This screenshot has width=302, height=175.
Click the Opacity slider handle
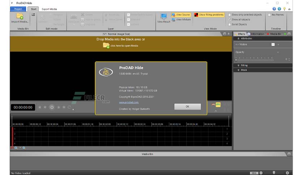[x=236, y=60]
